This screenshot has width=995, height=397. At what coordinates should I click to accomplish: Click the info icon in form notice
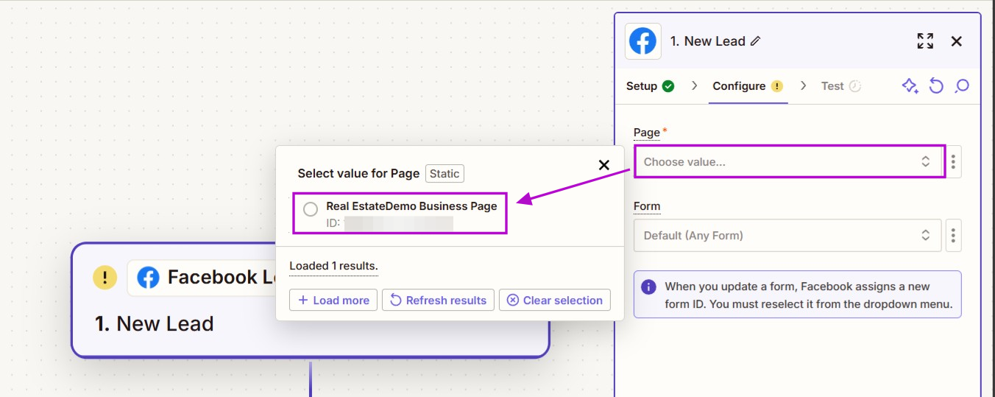[649, 287]
